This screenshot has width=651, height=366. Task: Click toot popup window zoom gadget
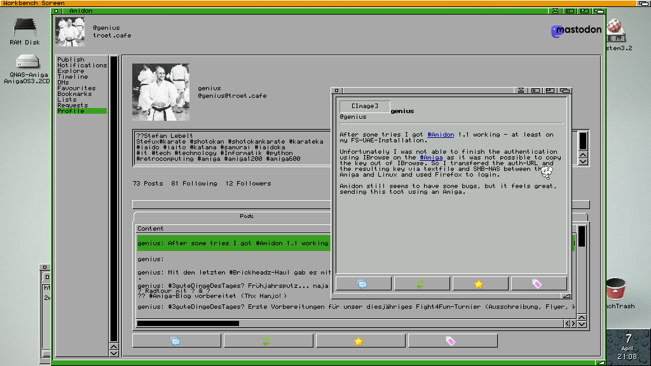[550, 90]
